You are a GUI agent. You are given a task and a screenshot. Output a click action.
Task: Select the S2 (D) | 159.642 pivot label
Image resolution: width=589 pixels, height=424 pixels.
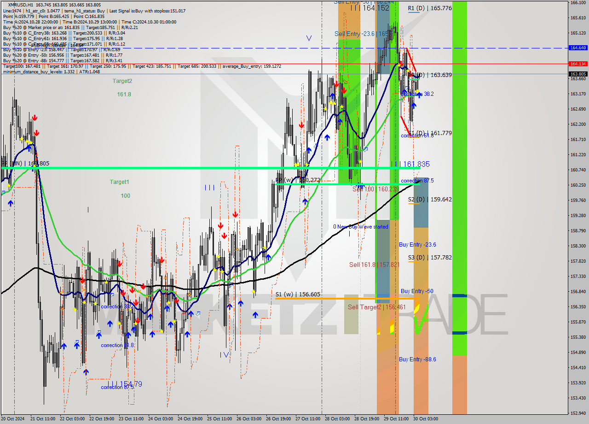coord(430,200)
